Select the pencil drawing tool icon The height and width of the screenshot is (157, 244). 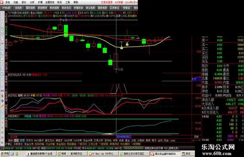(x=2, y=106)
